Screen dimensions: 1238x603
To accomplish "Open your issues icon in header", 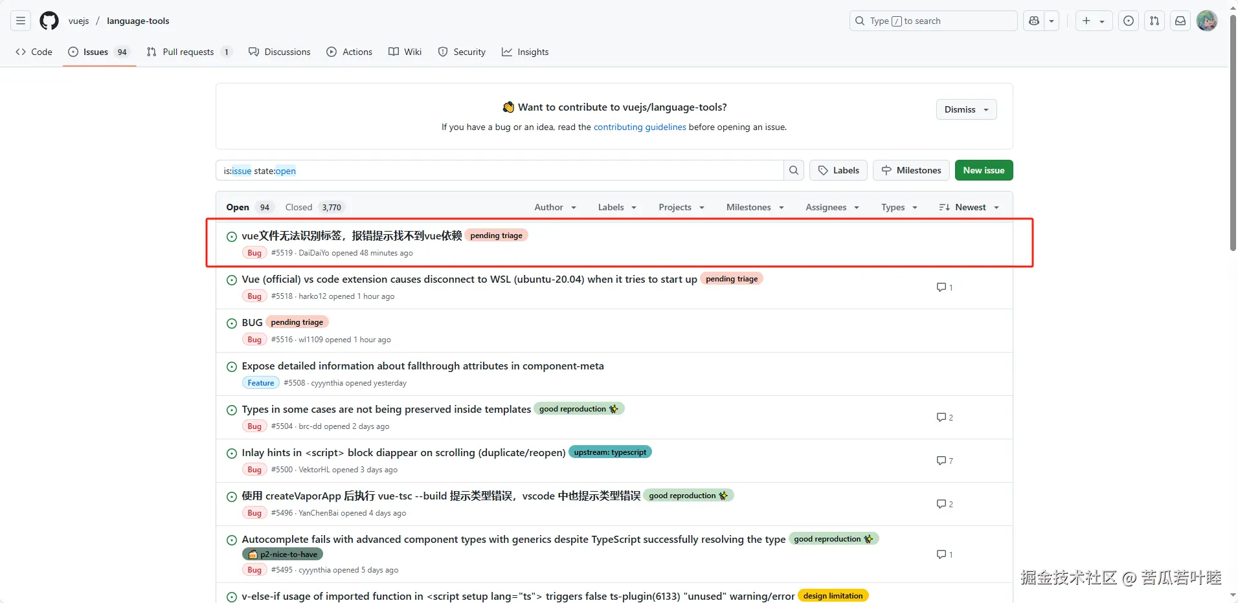I will pos(1129,21).
